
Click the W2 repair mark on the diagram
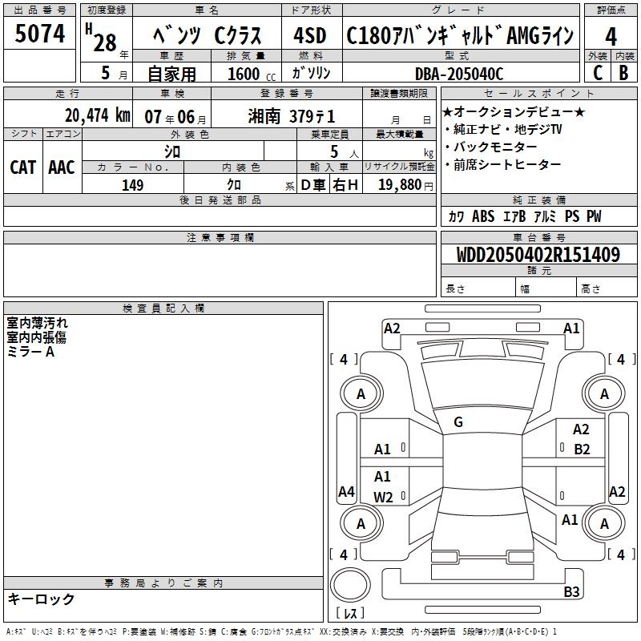(x=383, y=497)
